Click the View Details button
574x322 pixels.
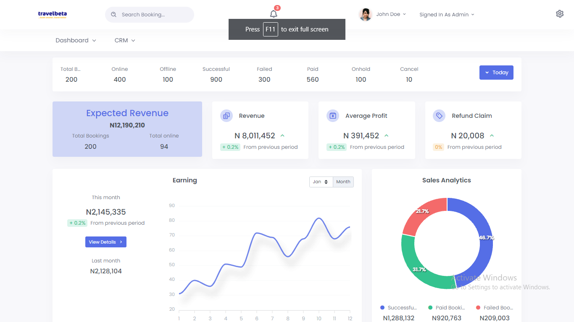(105, 242)
